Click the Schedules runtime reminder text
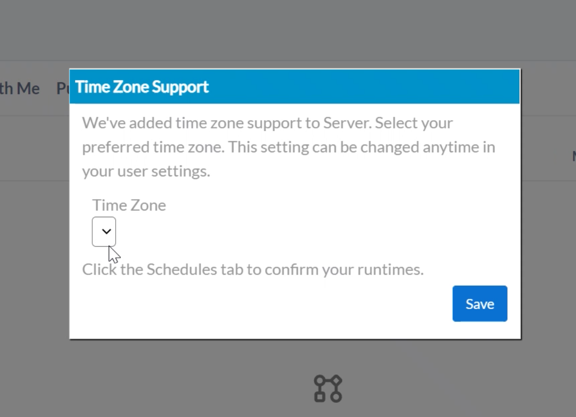This screenshot has height=417, width=576. point(252,269)
